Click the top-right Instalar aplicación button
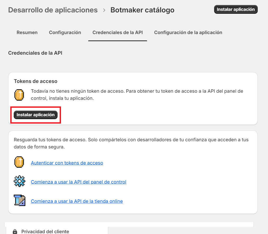268x234 pixels. 236,10
